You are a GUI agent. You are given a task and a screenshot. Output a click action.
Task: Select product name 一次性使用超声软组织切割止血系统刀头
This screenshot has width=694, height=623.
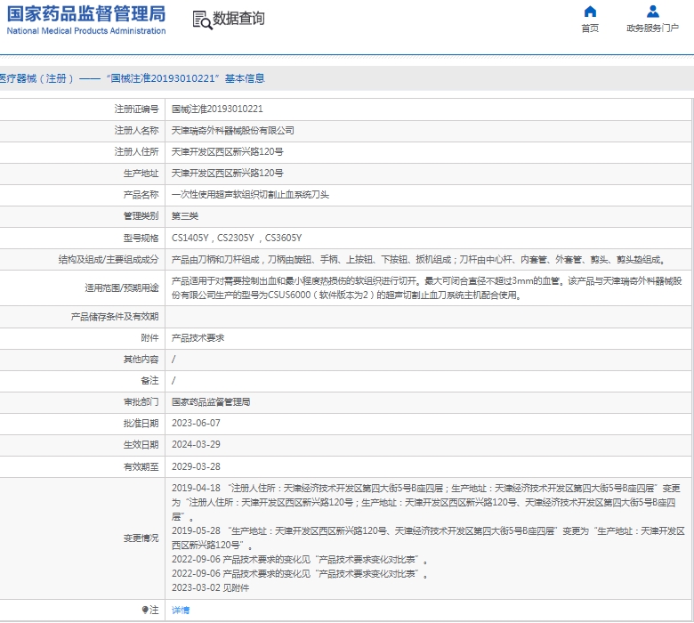click(250, 195)
